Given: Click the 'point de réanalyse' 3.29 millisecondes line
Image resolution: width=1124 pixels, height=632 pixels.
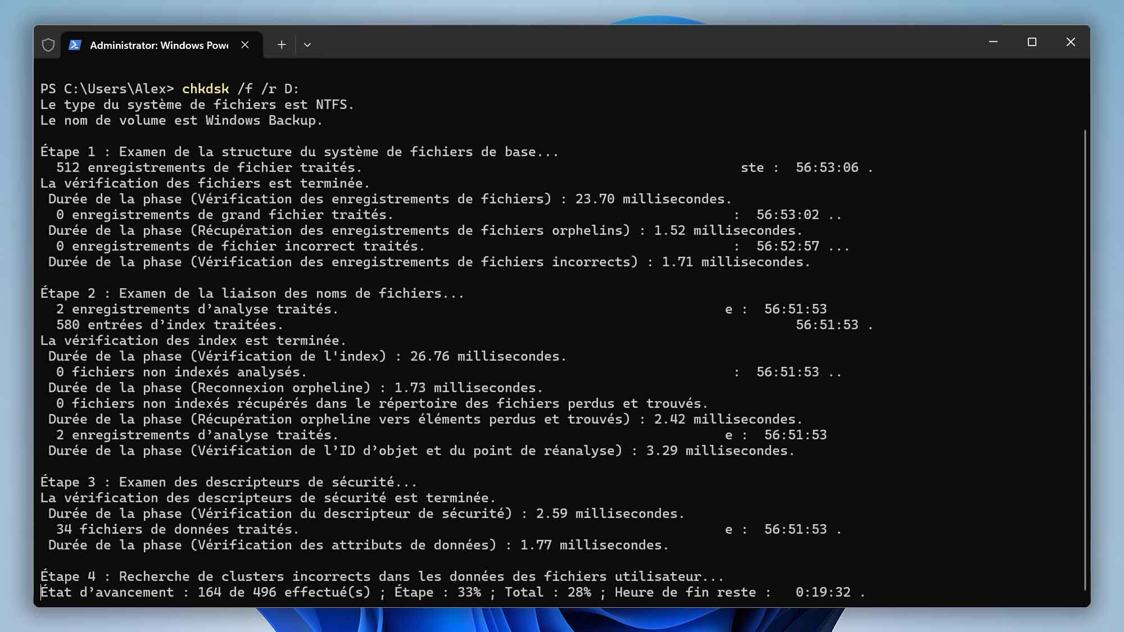Looking at the screenshot, I should 422,451.
